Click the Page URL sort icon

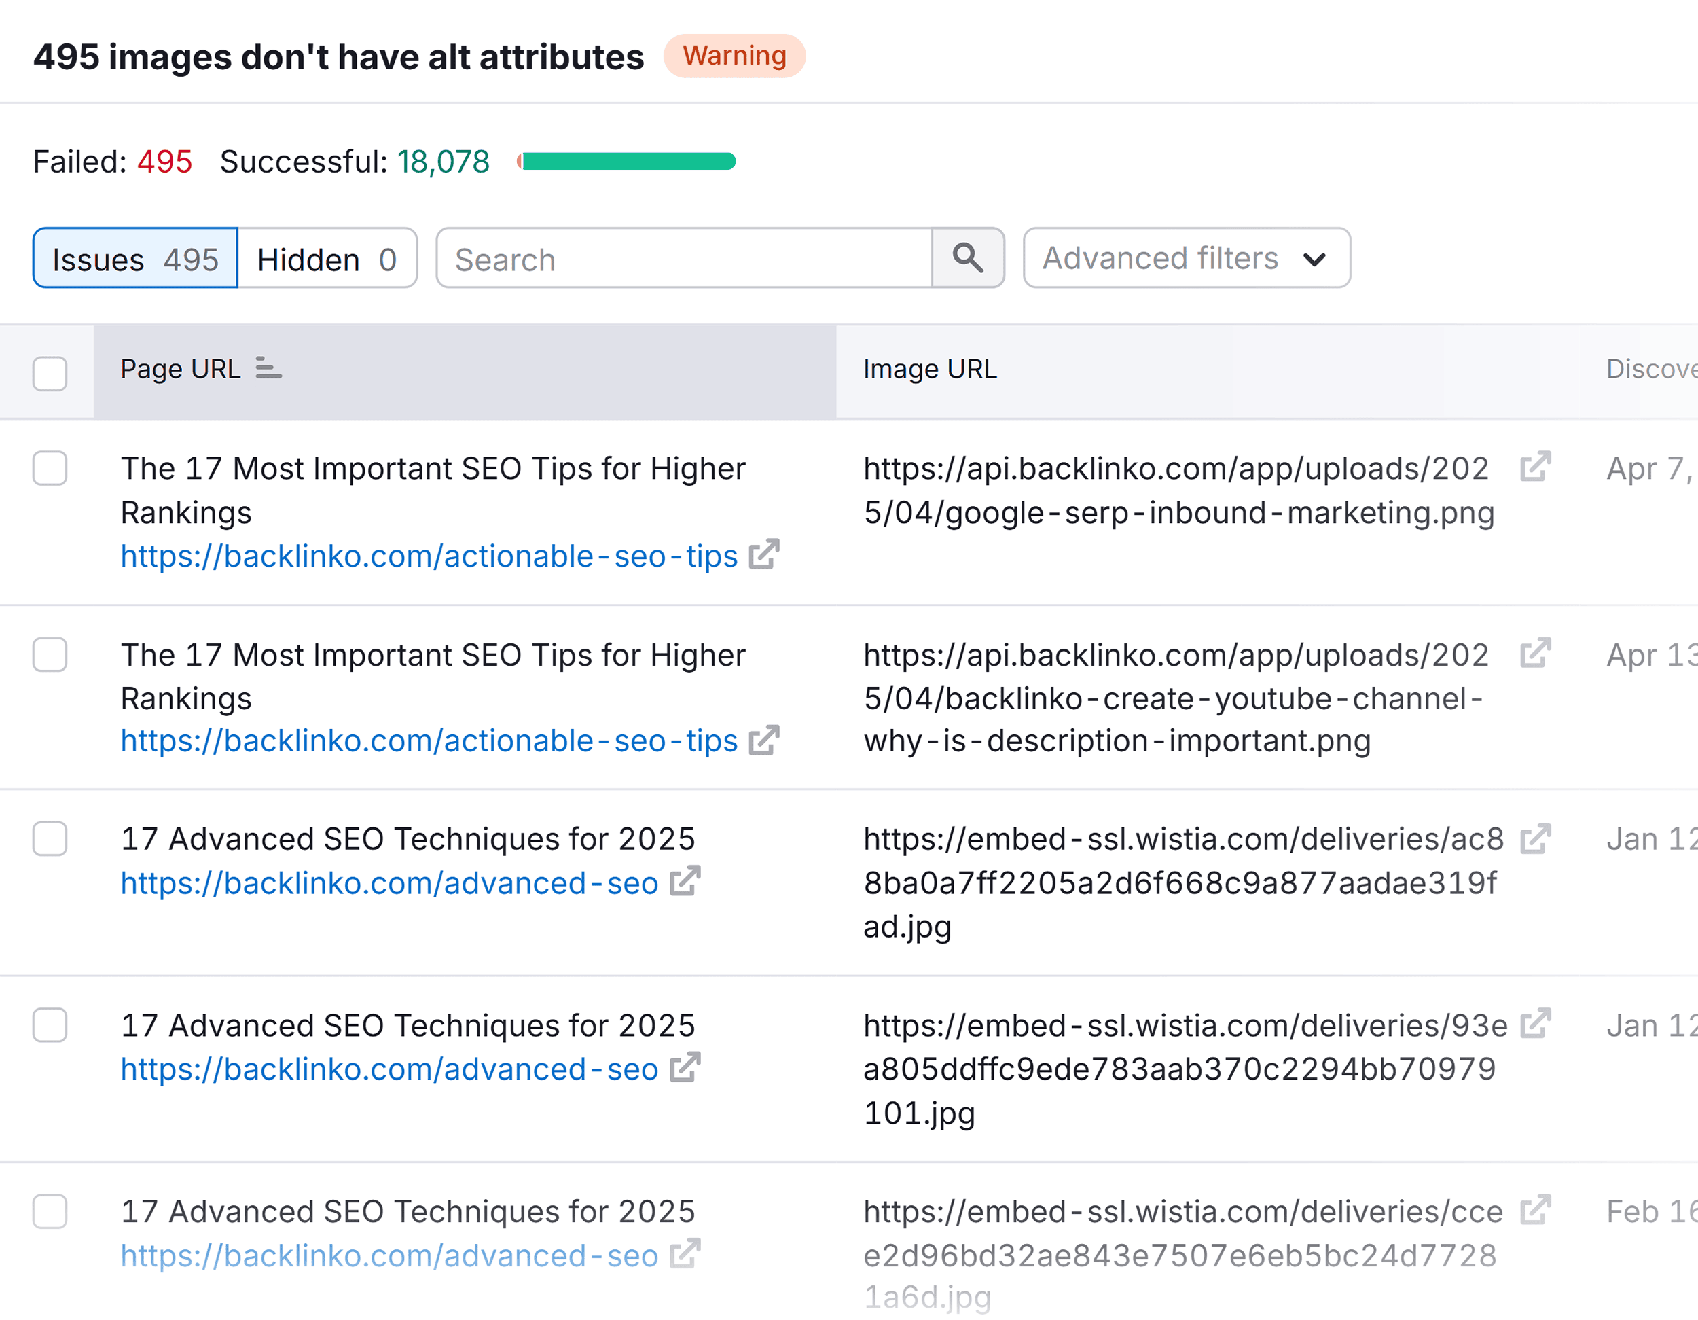[x=268, y=368]
